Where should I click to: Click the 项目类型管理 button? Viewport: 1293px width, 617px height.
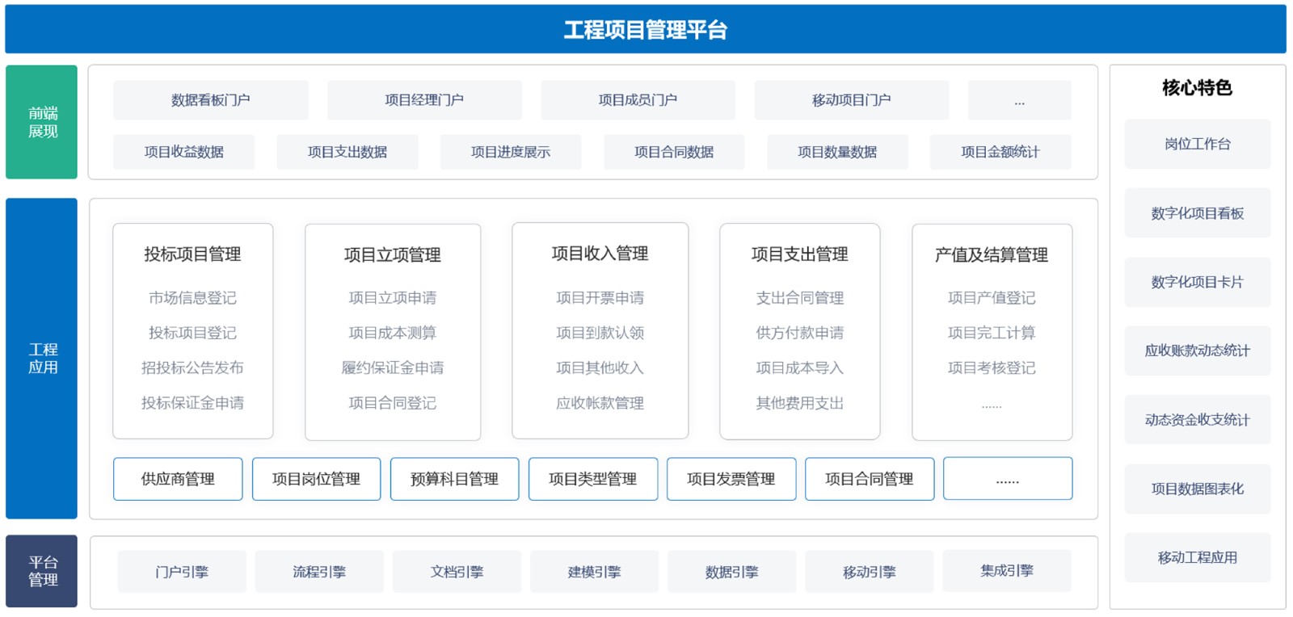(x=592, y=479)
